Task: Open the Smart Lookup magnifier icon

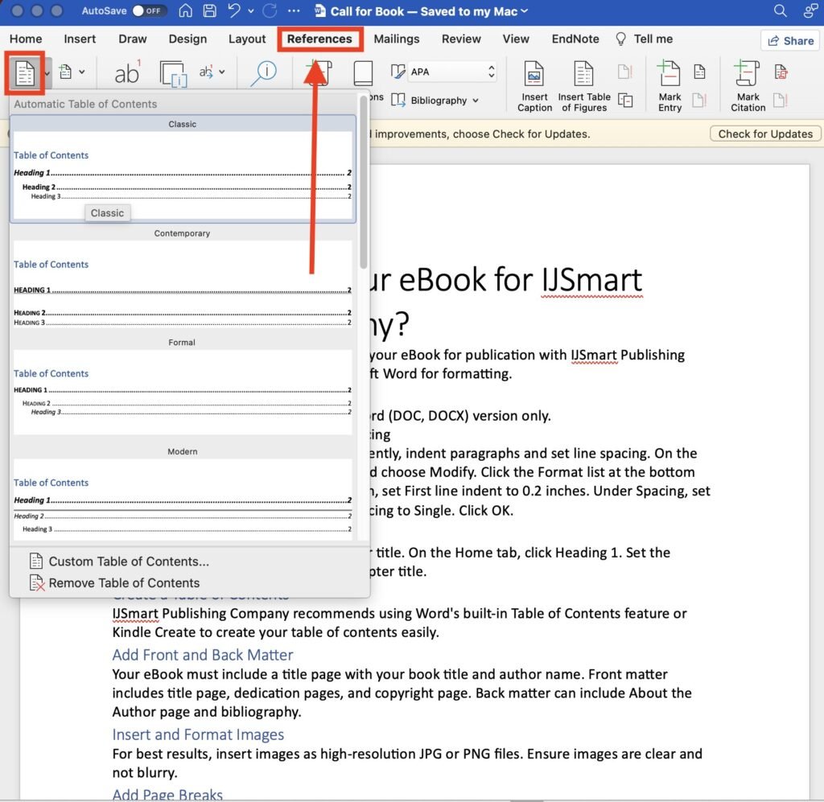Action: tap(263, 73)
